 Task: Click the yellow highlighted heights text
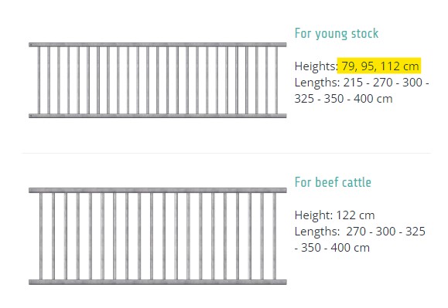click(x=379, y=66)
